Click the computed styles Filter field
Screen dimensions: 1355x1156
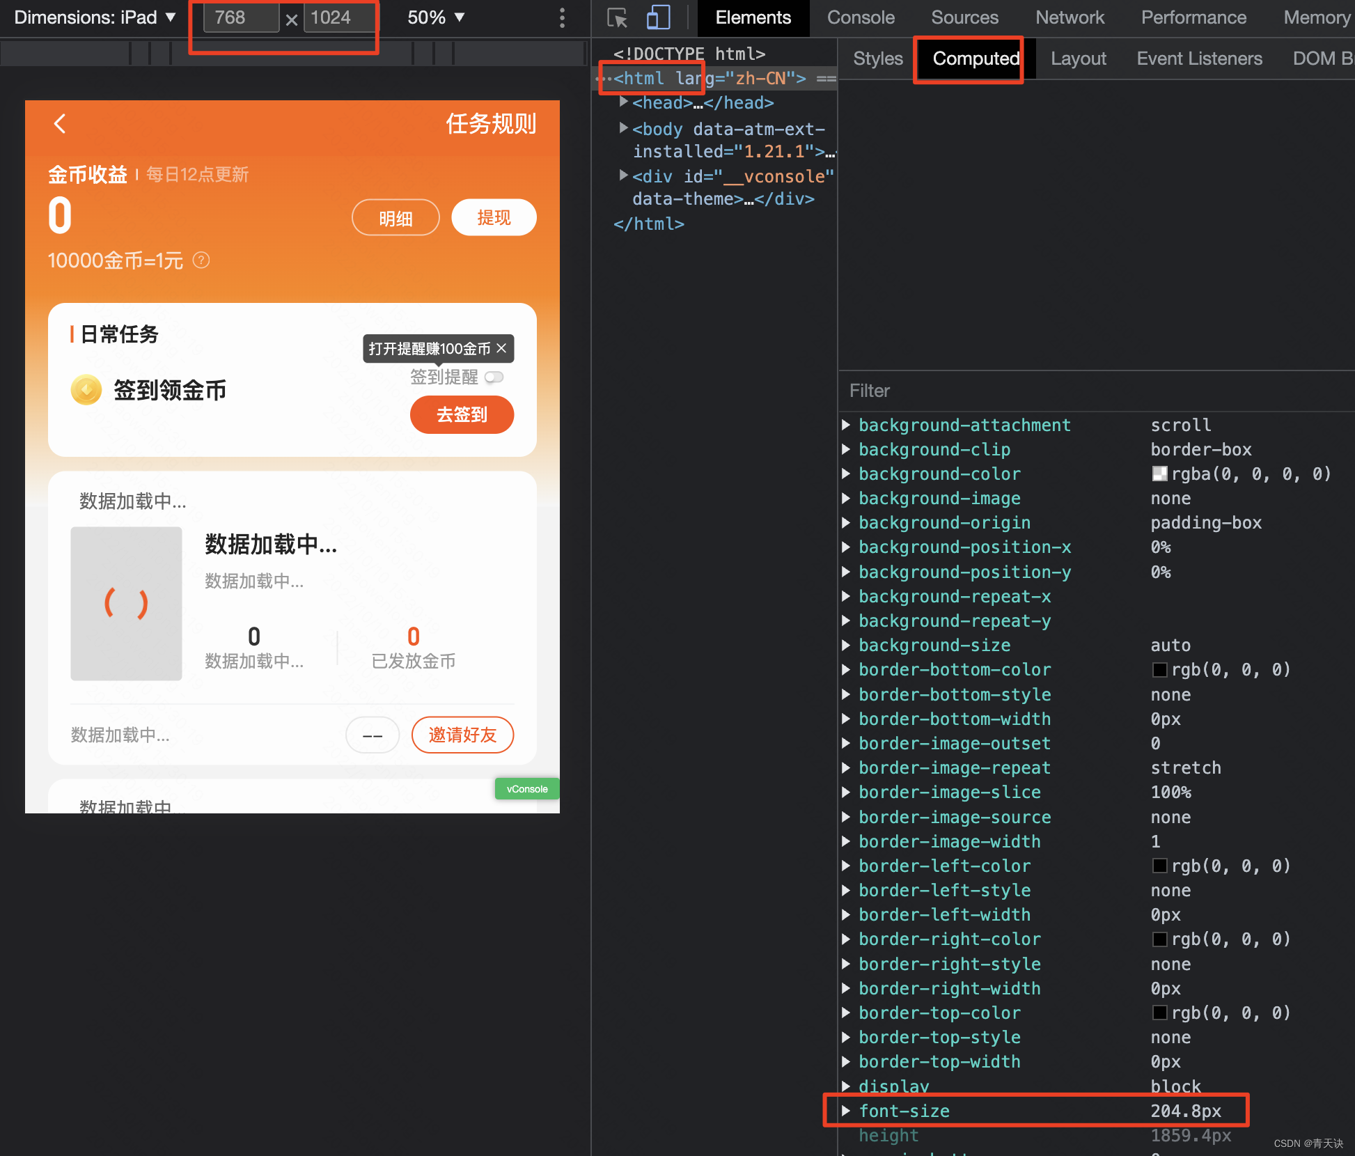tap(975, 391)
